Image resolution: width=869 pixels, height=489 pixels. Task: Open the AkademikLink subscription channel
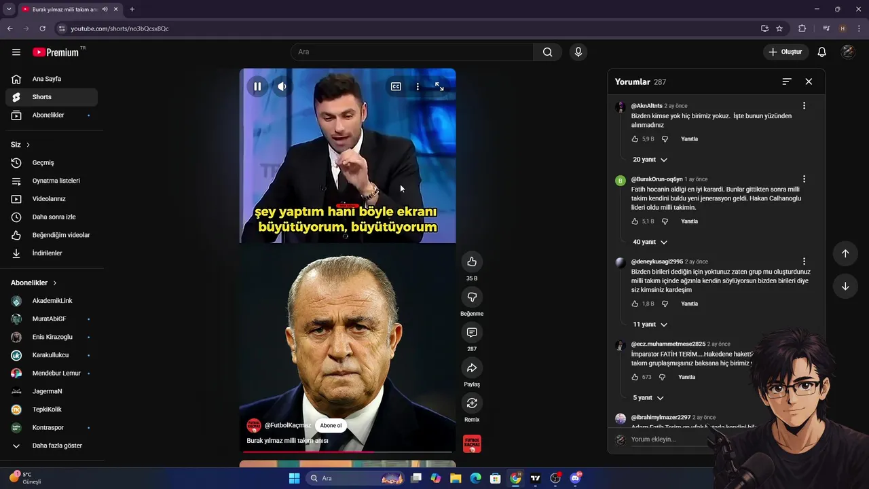(x=52, y=301)
